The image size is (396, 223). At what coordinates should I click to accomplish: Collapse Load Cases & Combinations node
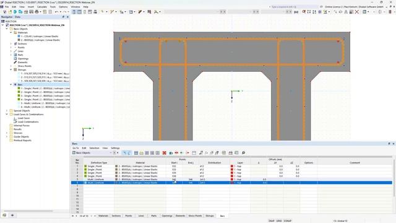[7, 114]
